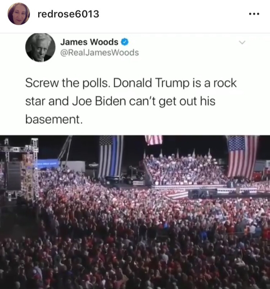The height and width of the screenshot is (289, 270).
Task: Open redrose6013 profile picture
Action: 19,14
